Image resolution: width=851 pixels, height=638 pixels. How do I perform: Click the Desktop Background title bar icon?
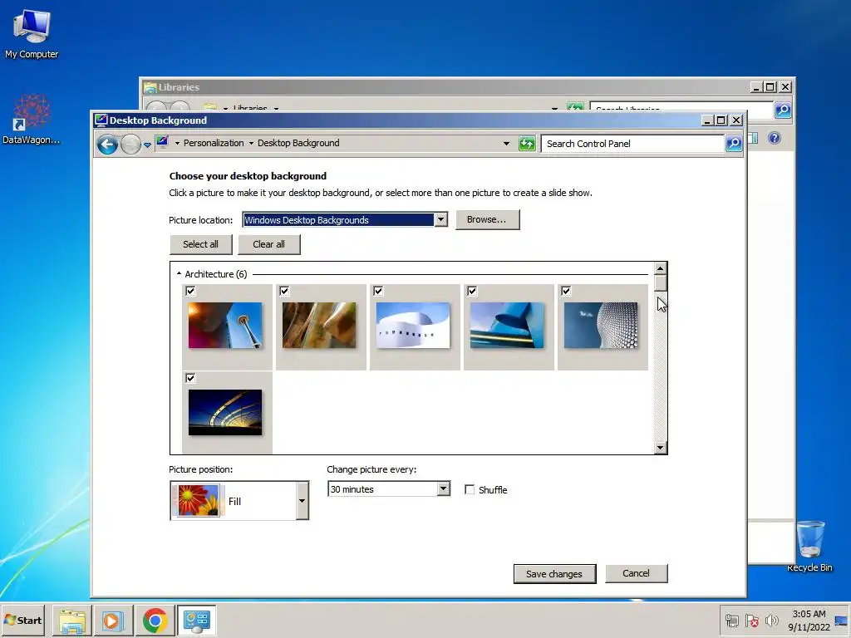click(101, 120)
